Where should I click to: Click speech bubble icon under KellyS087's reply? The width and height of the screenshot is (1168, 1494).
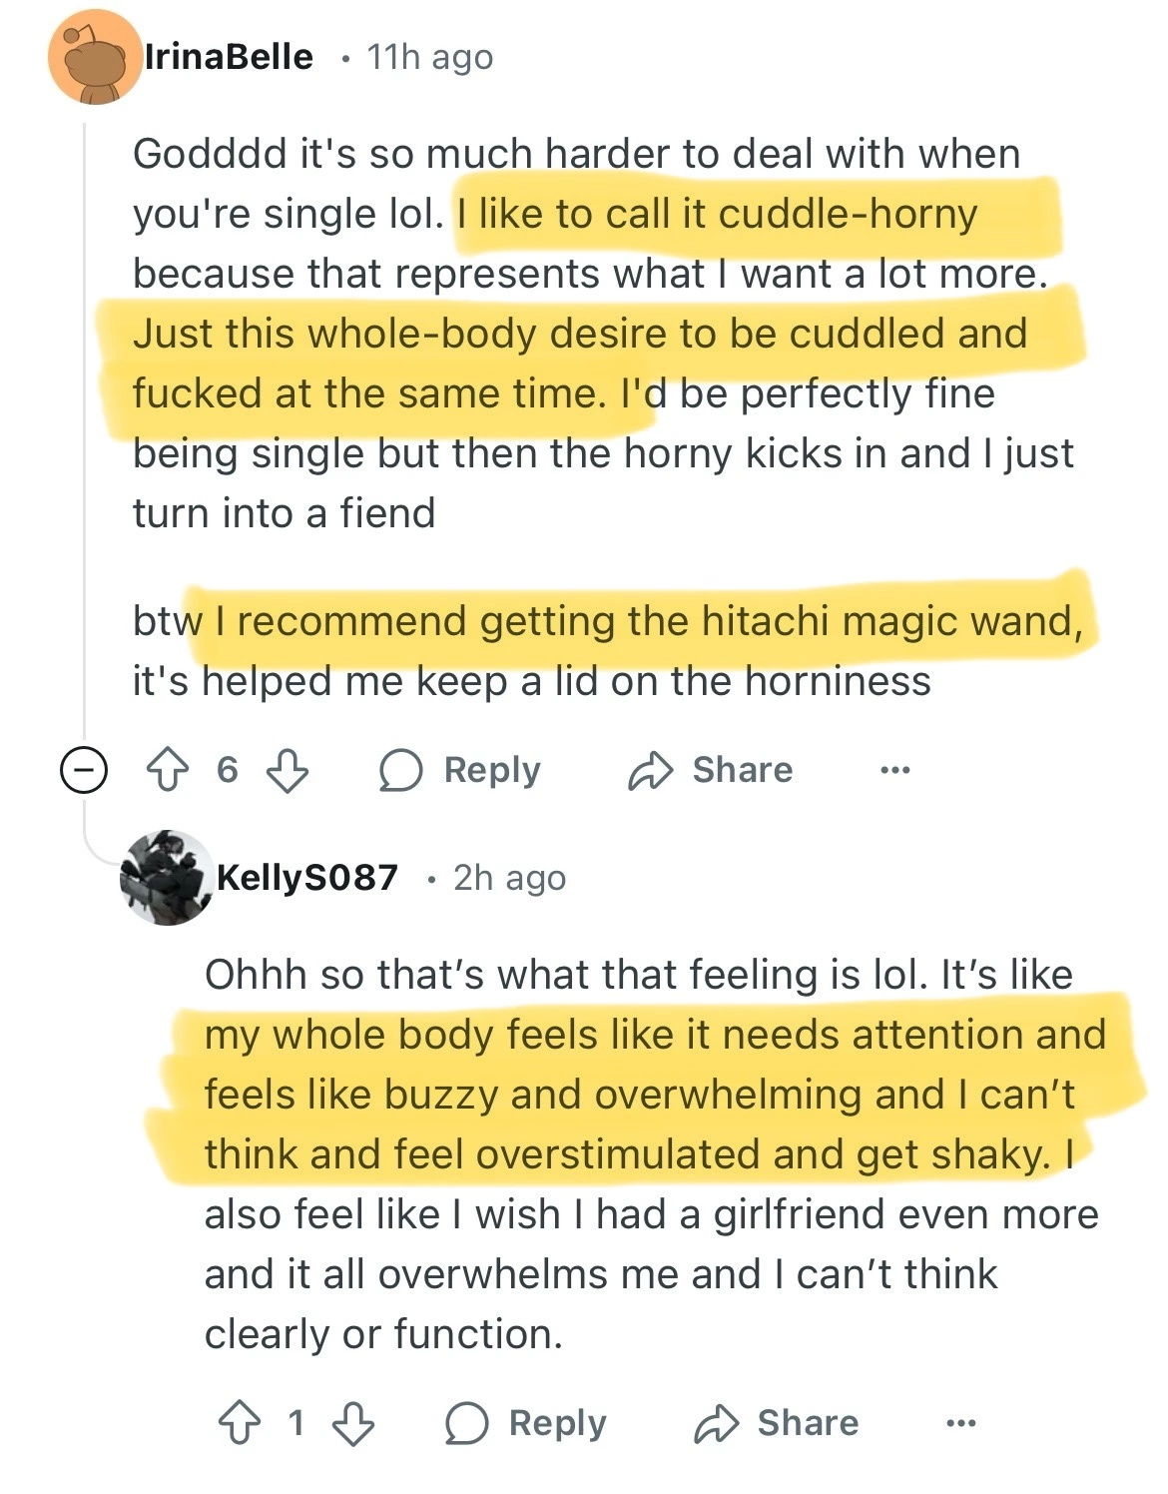(466, 1423)
